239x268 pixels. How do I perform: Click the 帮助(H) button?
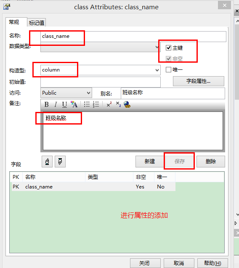pos(212,263)
